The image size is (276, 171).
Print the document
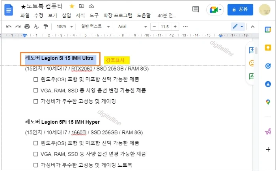(27, 26)
